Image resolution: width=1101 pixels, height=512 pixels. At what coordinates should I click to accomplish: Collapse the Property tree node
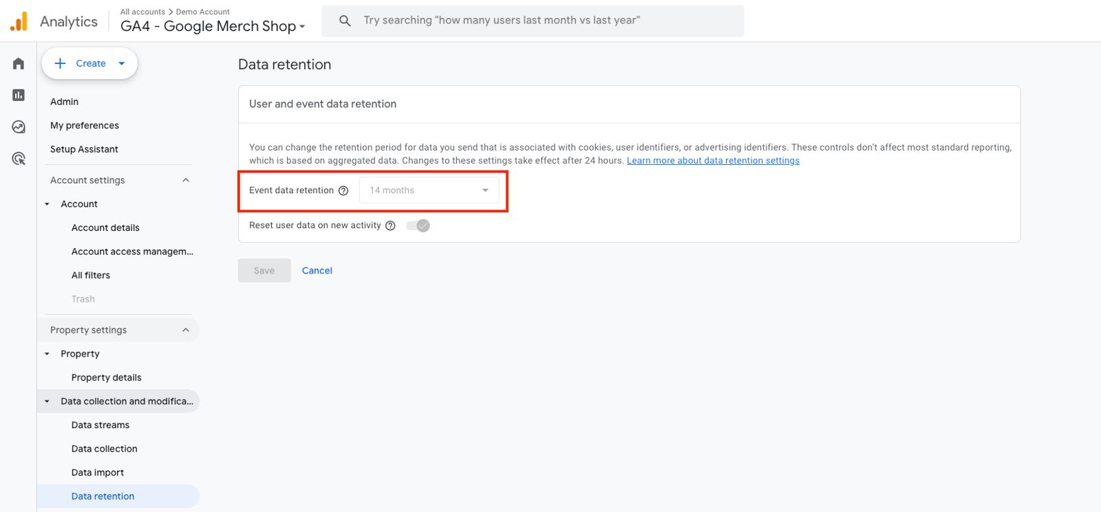pyautogui.click(x=47, y=354)
